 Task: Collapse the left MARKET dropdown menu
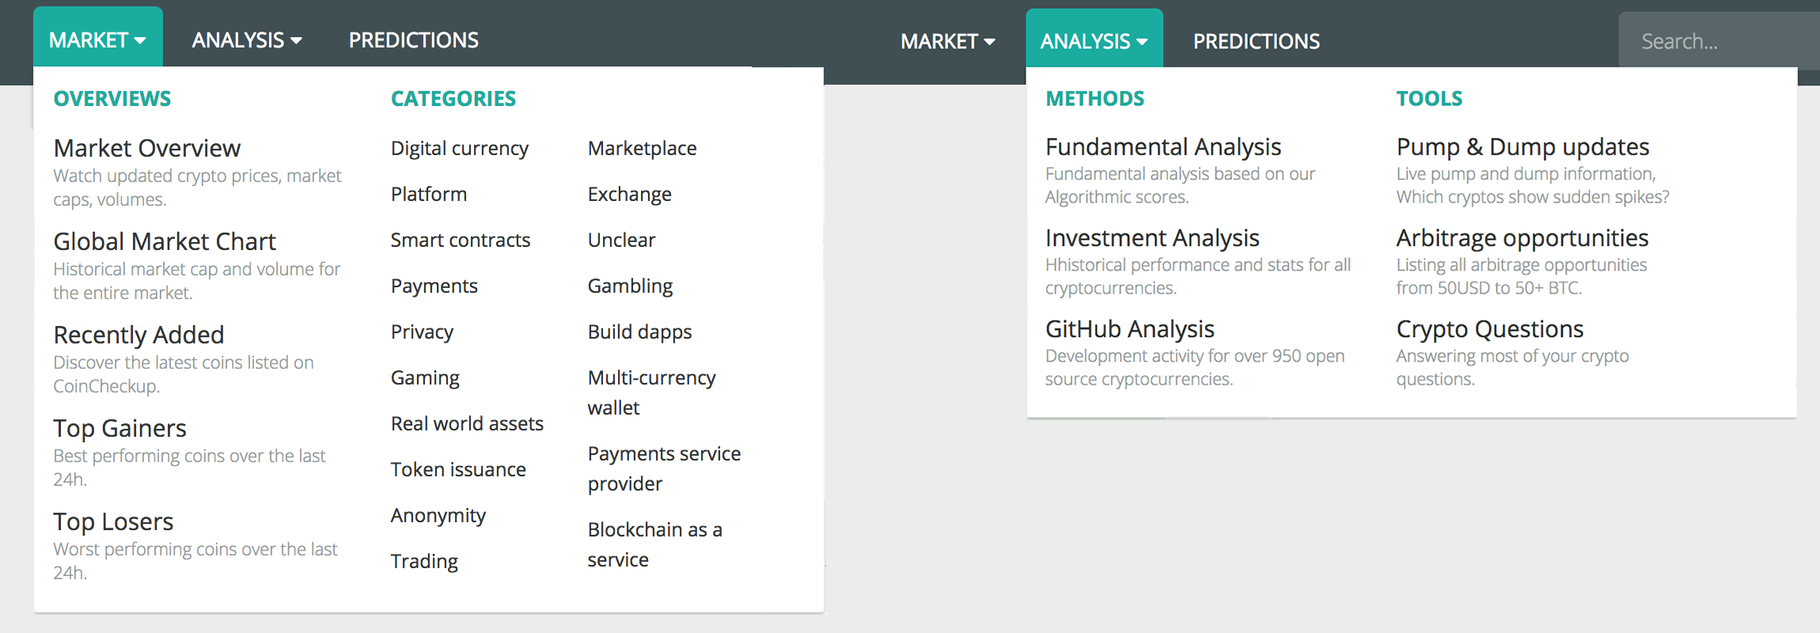click(97, 40)
